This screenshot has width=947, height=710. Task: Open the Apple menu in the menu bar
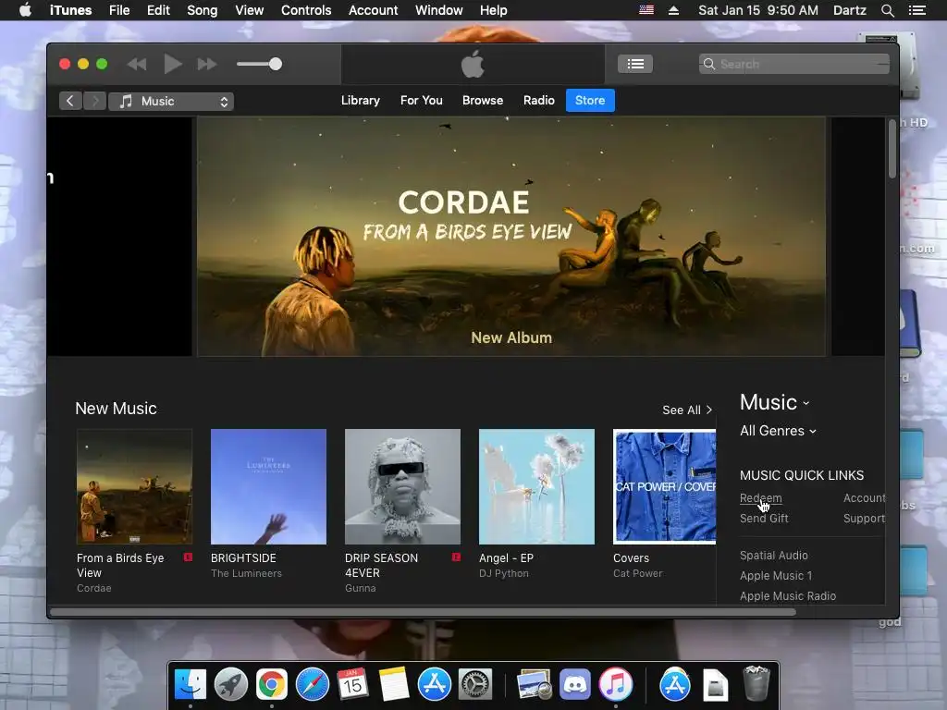click(x=25, y=10)
